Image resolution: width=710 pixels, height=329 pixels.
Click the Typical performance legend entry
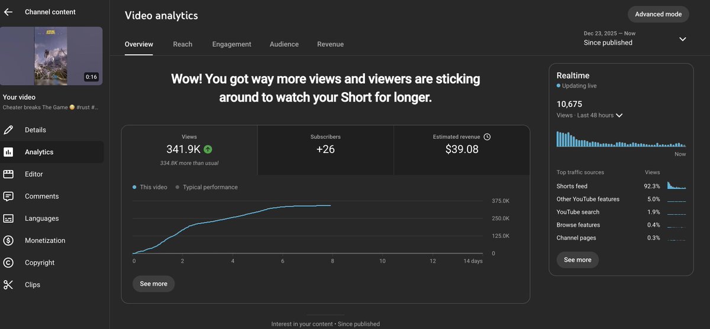coord(206,187)
